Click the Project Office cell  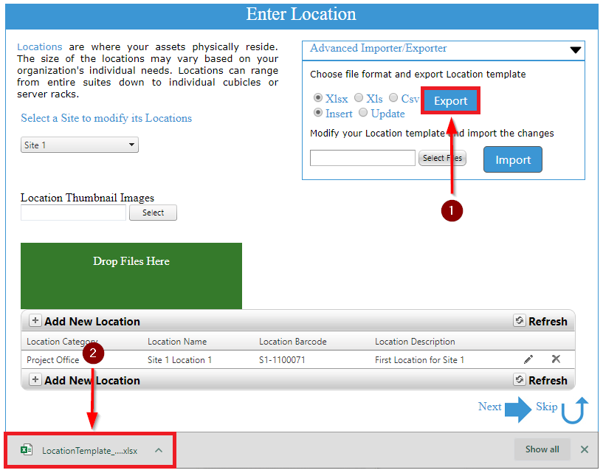(x=52, y=360)
